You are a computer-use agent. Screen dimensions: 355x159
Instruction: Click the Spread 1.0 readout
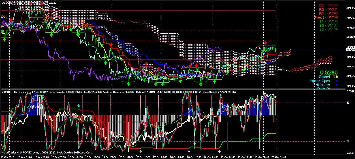pyautogui.click(x=328, y=77)
